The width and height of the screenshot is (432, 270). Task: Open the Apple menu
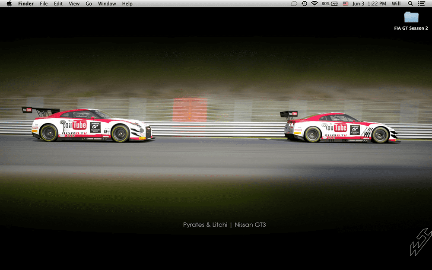tap(9, 3)
